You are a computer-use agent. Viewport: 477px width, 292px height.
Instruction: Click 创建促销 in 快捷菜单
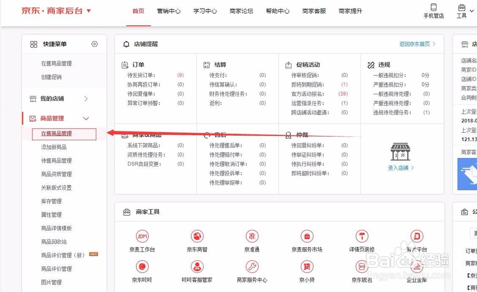pyautogui.click(x=52, y=77)
